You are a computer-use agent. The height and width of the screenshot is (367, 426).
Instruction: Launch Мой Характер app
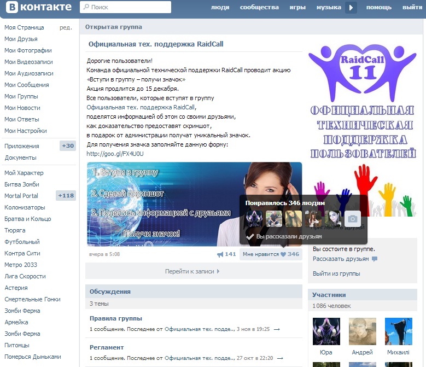click(x=24, y=173)
